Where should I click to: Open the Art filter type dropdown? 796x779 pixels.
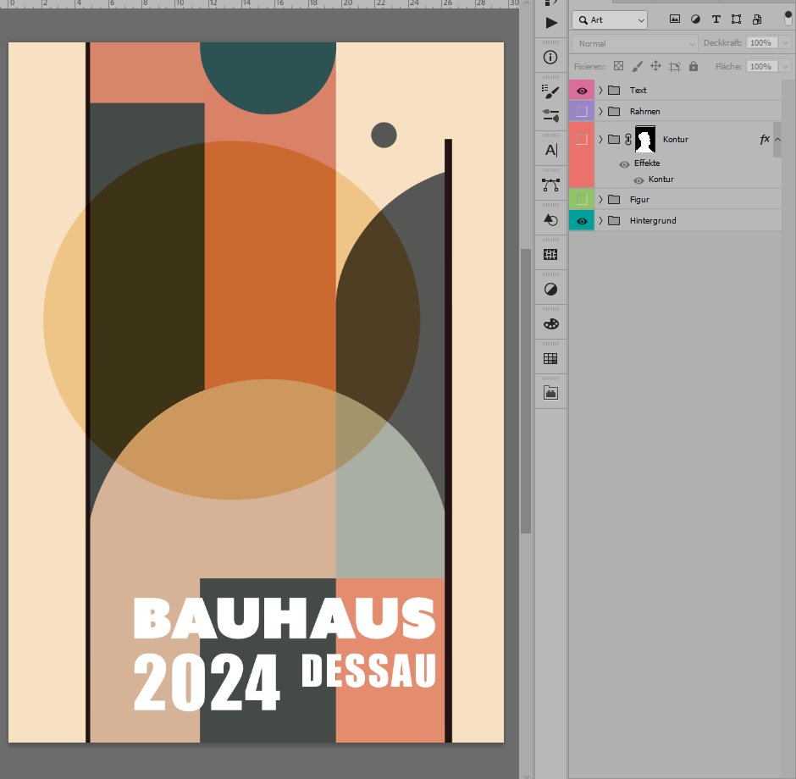tap(610, 19)
